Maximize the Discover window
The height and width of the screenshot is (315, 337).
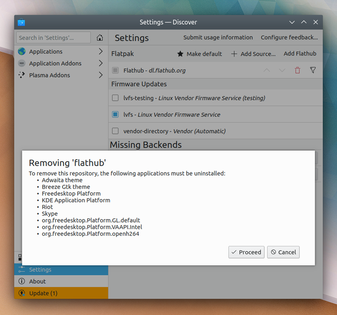[x=304, y=22]
